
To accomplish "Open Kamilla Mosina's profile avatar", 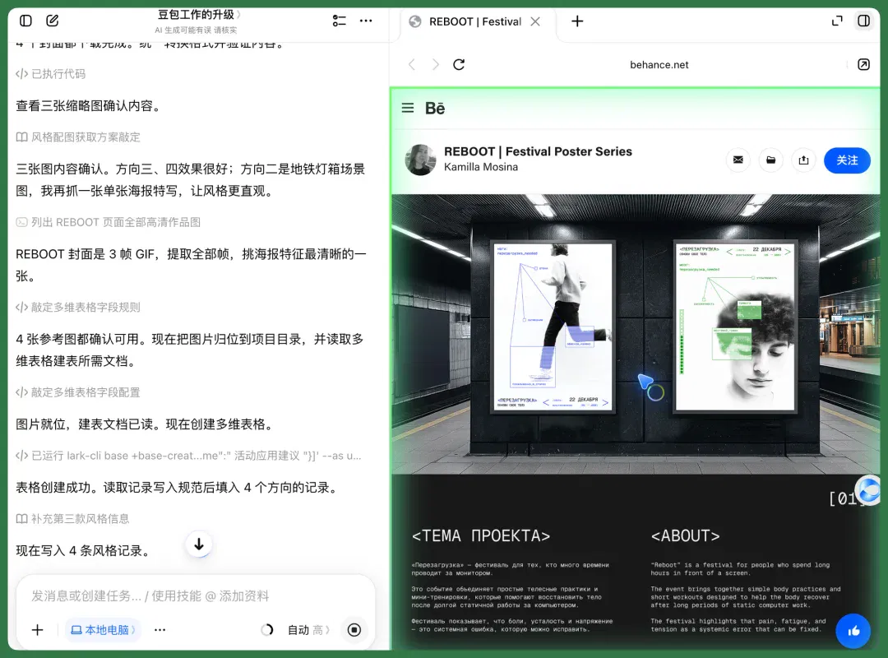I will pyautogui.click(x=421, y=160).
